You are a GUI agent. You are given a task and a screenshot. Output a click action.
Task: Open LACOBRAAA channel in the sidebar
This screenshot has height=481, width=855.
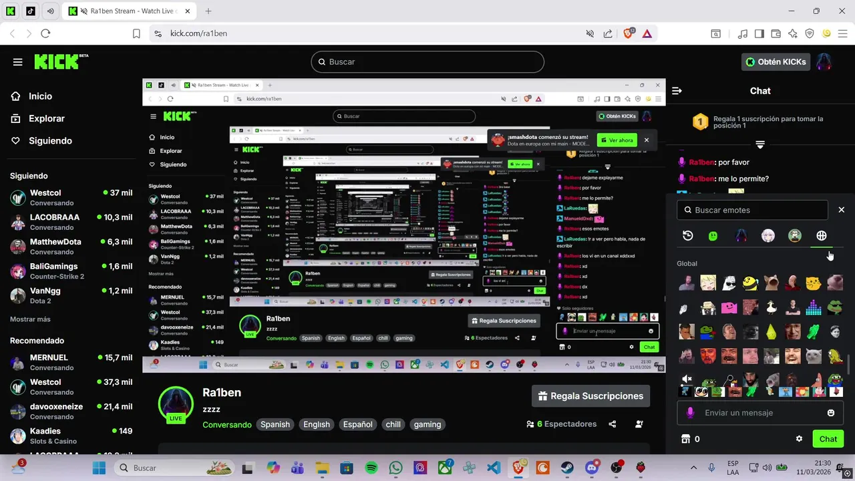click(x=71, y=222)
